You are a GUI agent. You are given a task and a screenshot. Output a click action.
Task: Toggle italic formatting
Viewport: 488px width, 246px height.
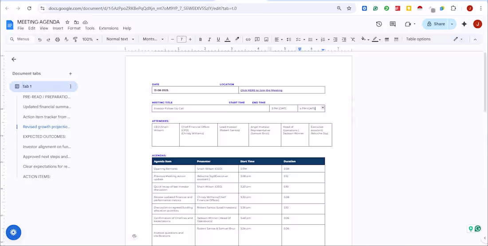(209, 39)
